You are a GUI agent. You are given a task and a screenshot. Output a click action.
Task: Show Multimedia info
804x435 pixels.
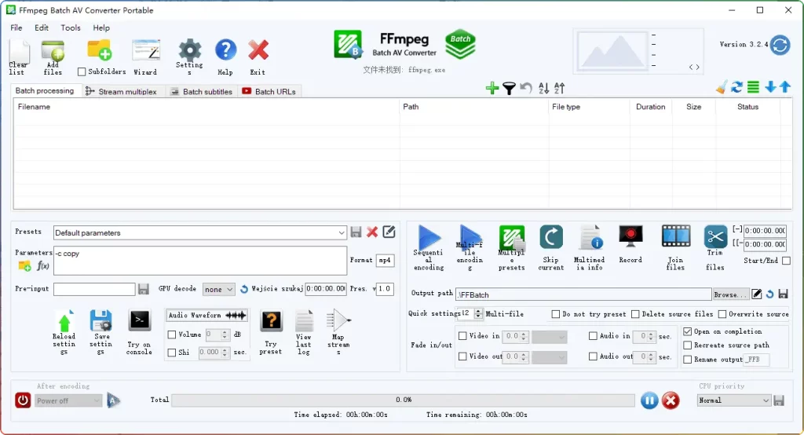click(589, 248)
